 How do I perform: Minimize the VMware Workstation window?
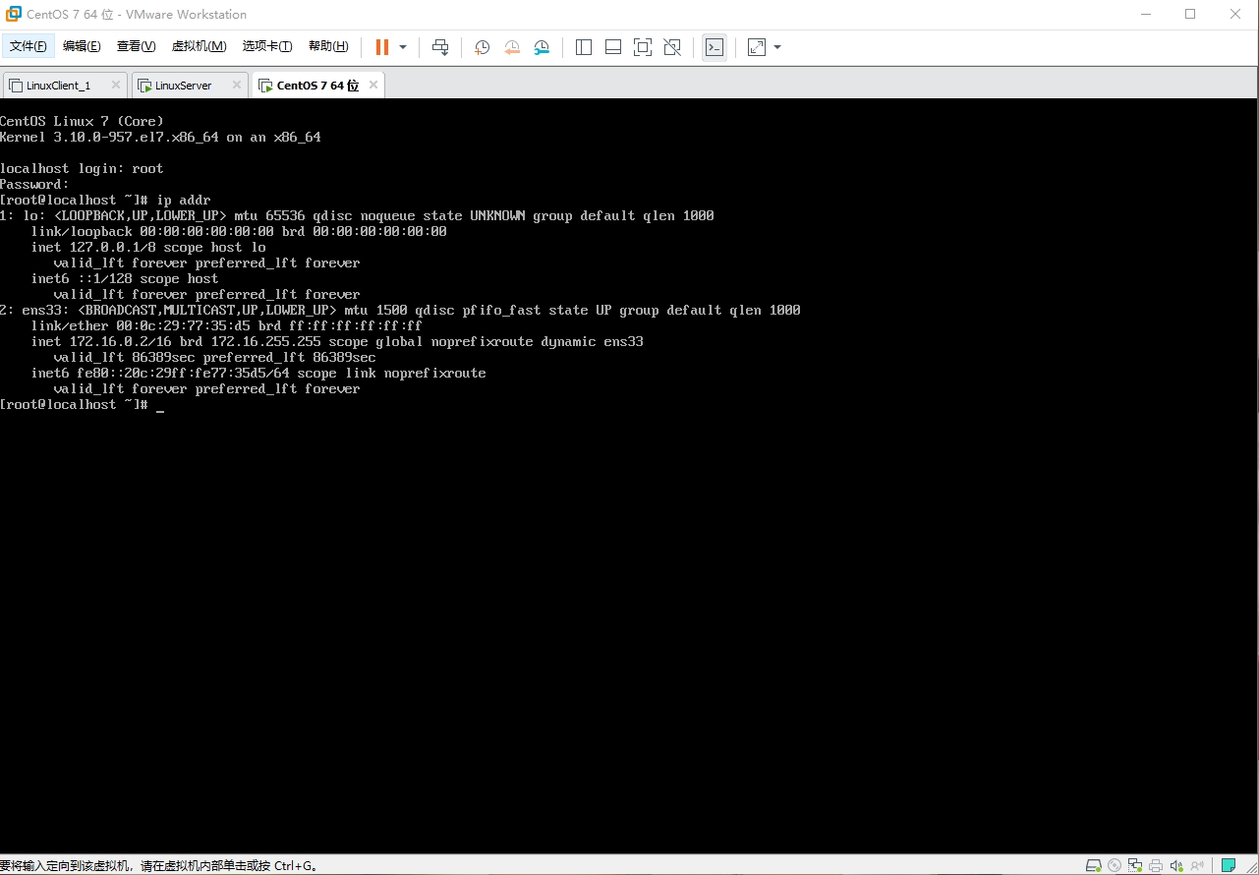(1145, 14)
